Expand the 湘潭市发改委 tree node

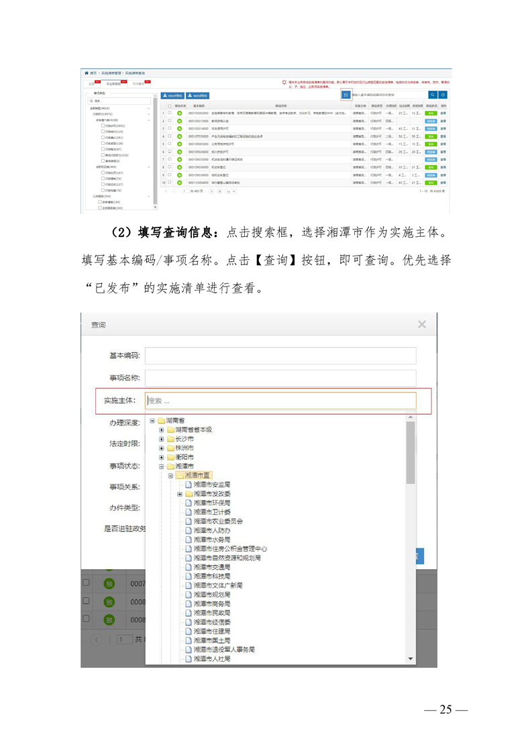point(180,494)
